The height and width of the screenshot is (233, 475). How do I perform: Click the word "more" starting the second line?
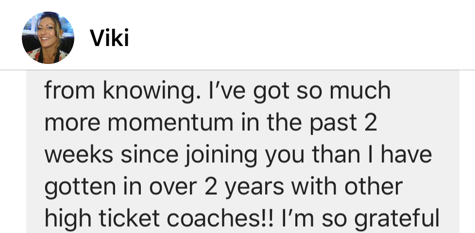(75, 123)
